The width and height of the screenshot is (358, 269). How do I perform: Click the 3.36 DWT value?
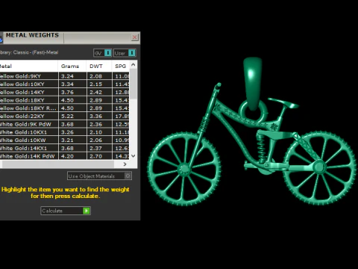[96, 116]
